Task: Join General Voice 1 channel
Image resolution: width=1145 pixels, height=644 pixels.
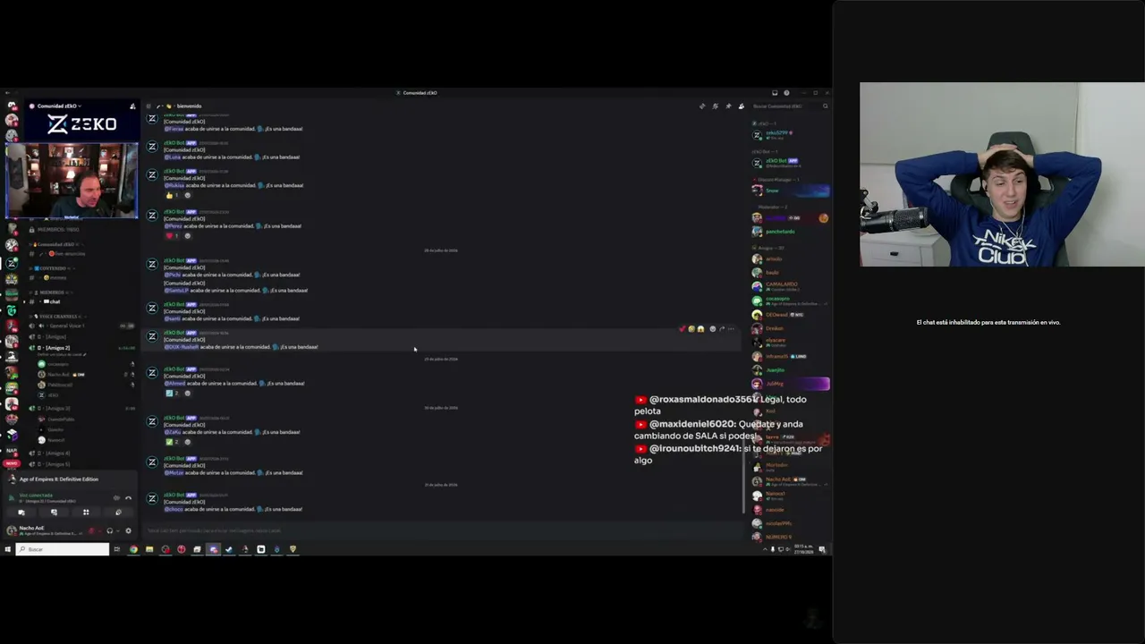Action: 81,326
